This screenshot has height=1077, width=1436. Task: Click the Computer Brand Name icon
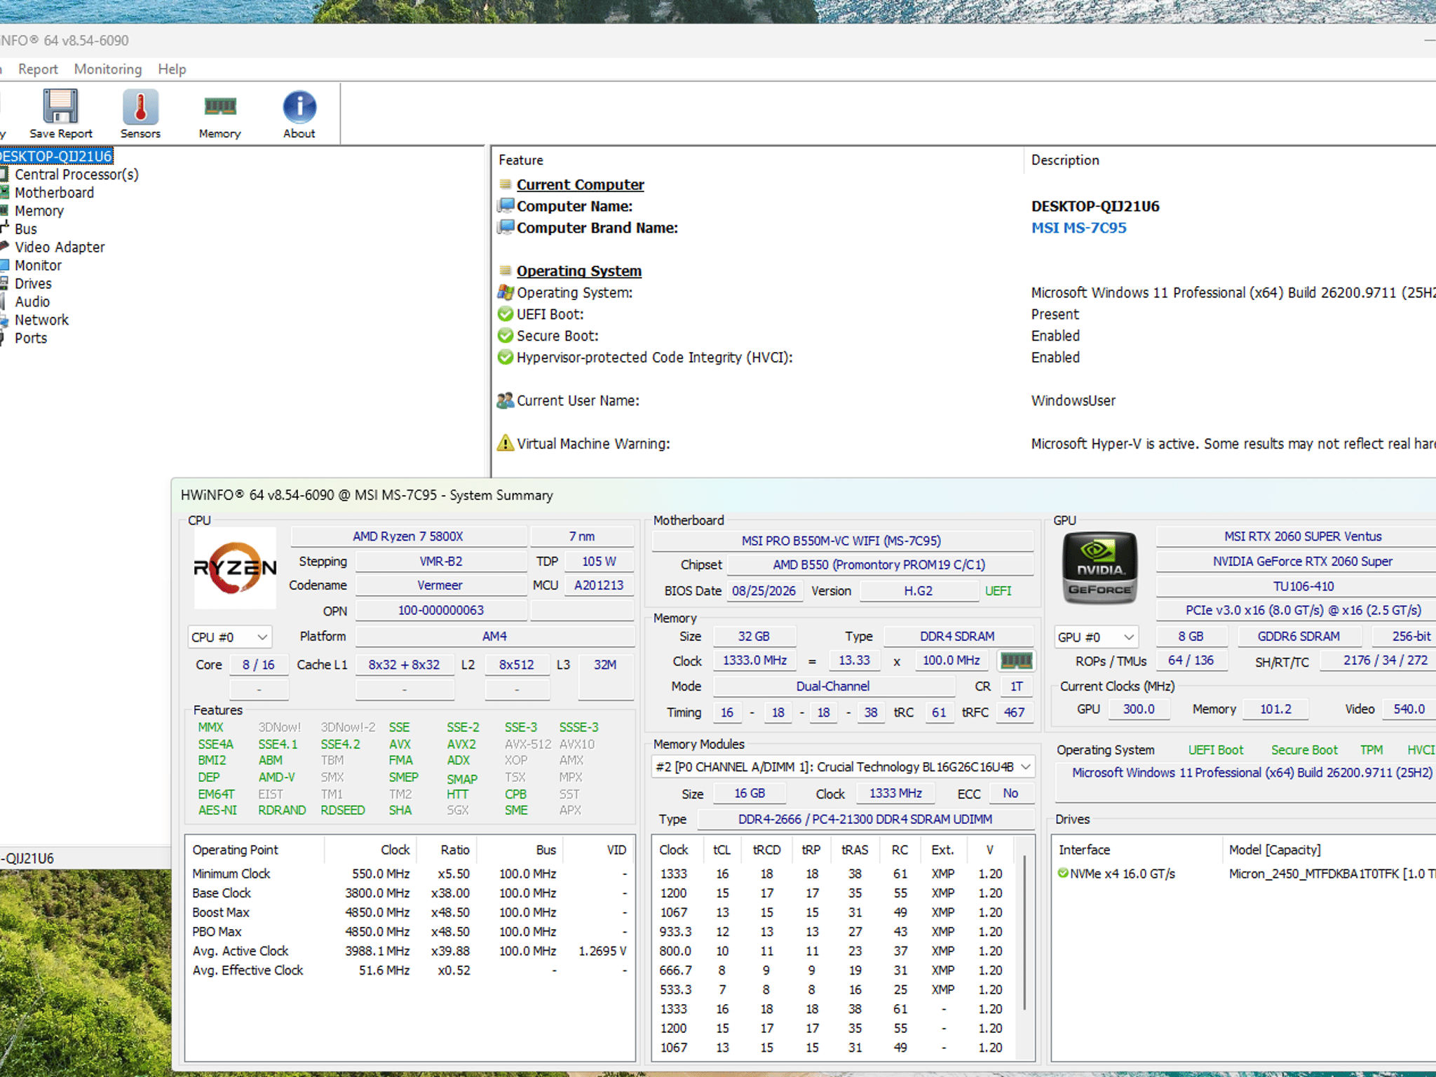coord(505,228)
